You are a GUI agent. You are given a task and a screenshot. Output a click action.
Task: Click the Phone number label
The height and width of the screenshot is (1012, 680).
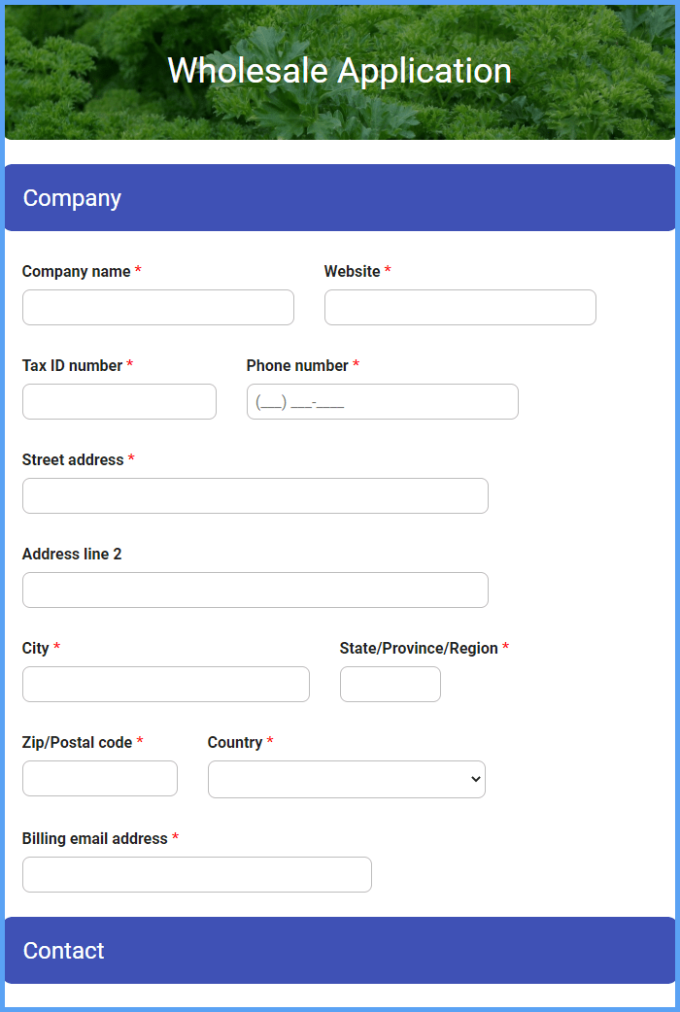click(x=297, y=365)
